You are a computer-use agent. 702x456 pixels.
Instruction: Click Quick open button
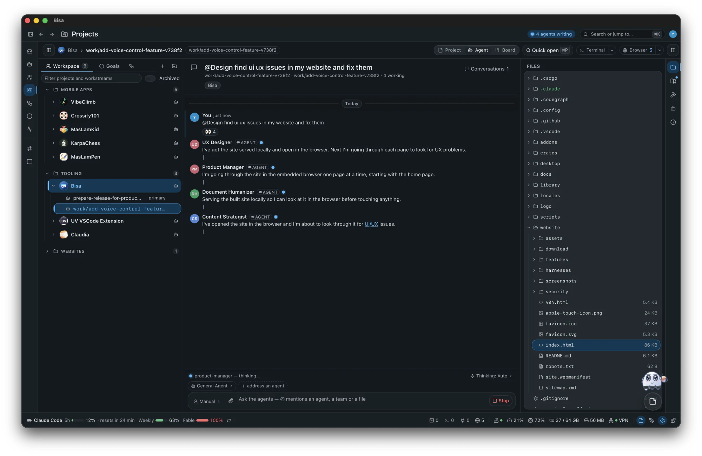[548, 50]
